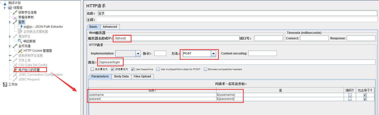
Task: Toggle the Use KeepAlive checkbox
Action: click(x=133, y=69)
